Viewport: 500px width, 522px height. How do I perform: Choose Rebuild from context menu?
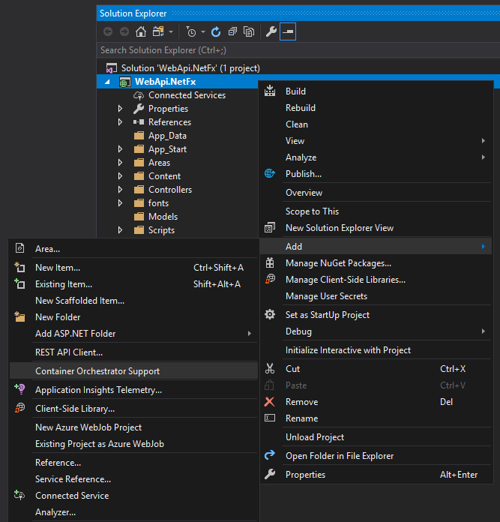tap(376, 108)
